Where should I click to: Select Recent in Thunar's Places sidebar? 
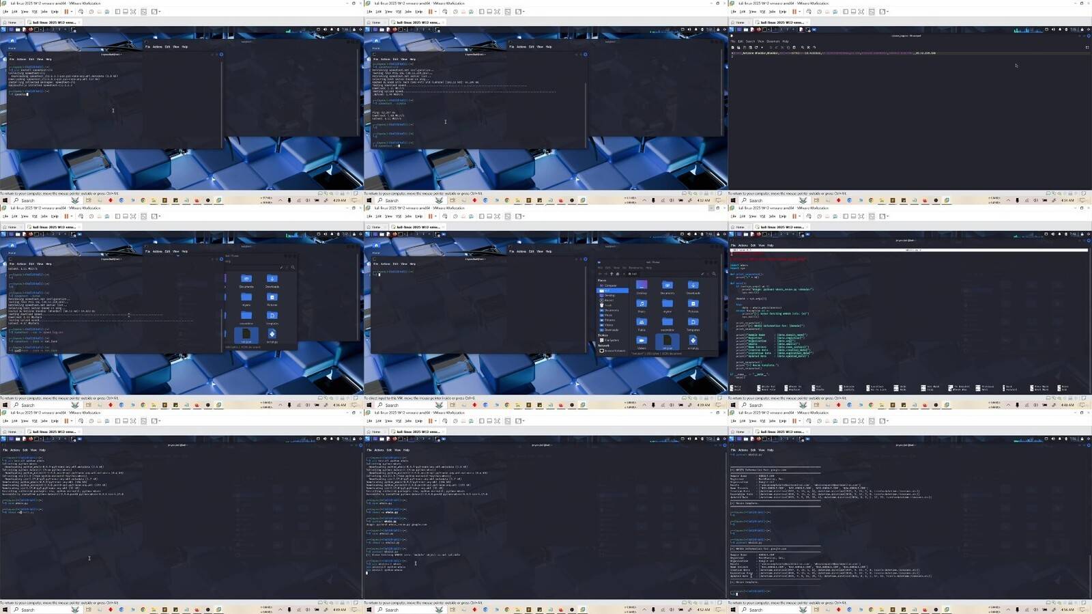pos(607,301)
